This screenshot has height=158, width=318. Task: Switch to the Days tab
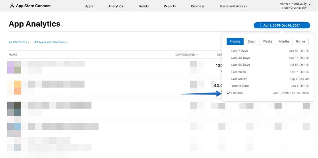[x=251, y=41]
